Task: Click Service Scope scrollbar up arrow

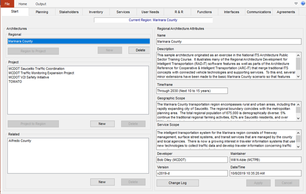Action: tap(298, 133)
